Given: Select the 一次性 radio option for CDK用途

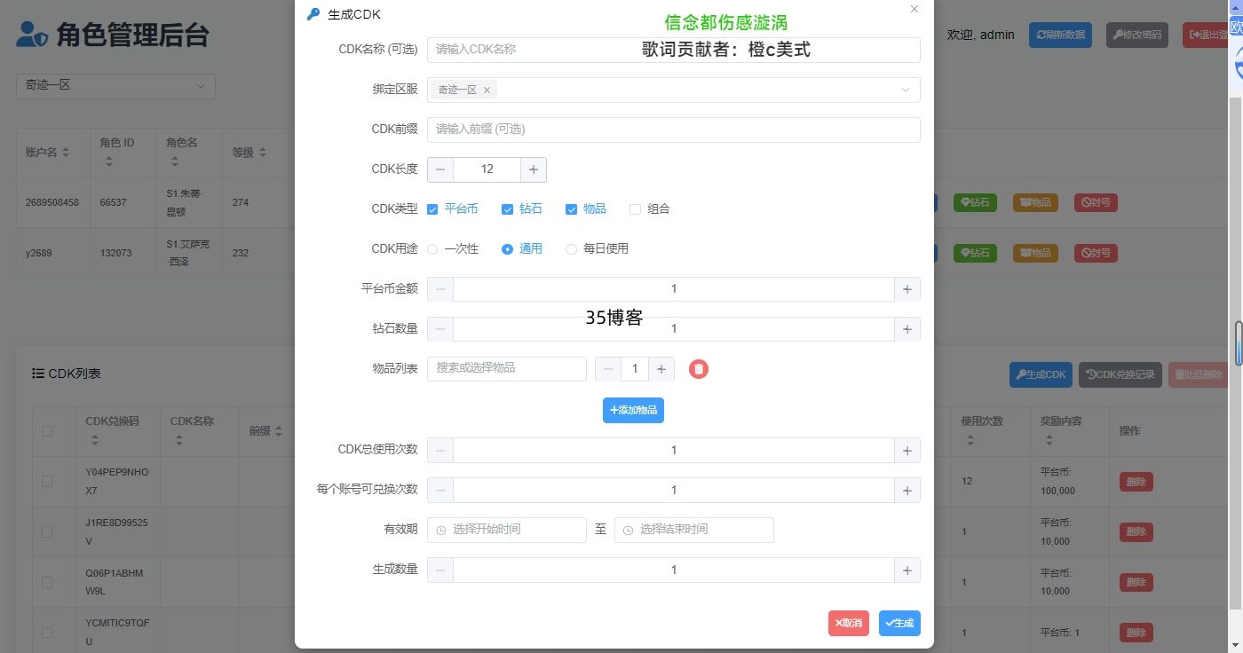Looking at the screenshot, I should tap(433, 248).
